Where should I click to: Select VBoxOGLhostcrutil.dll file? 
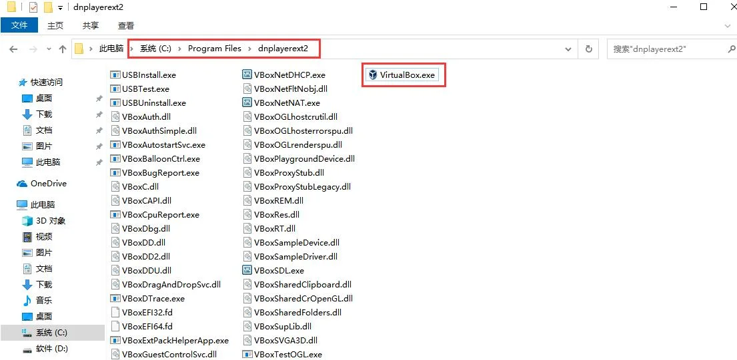290,116
